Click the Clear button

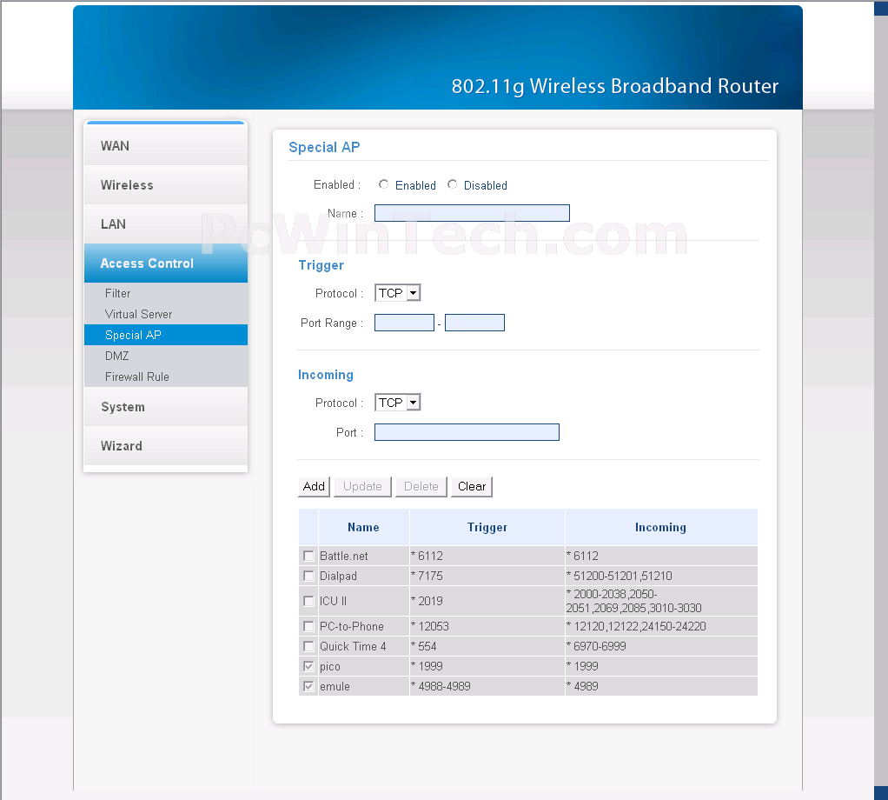[472, 487]
